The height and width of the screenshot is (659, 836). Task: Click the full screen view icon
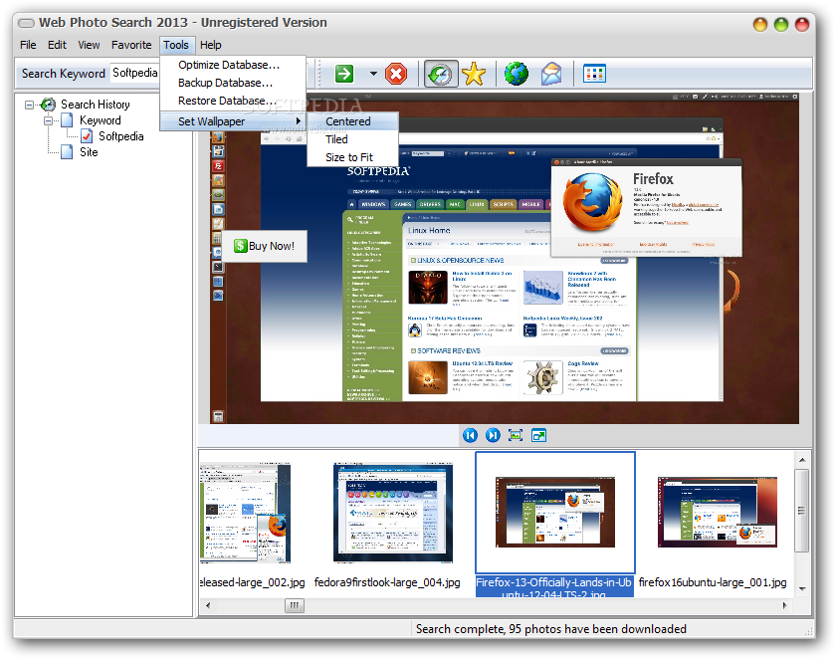(x=538, y=436)
